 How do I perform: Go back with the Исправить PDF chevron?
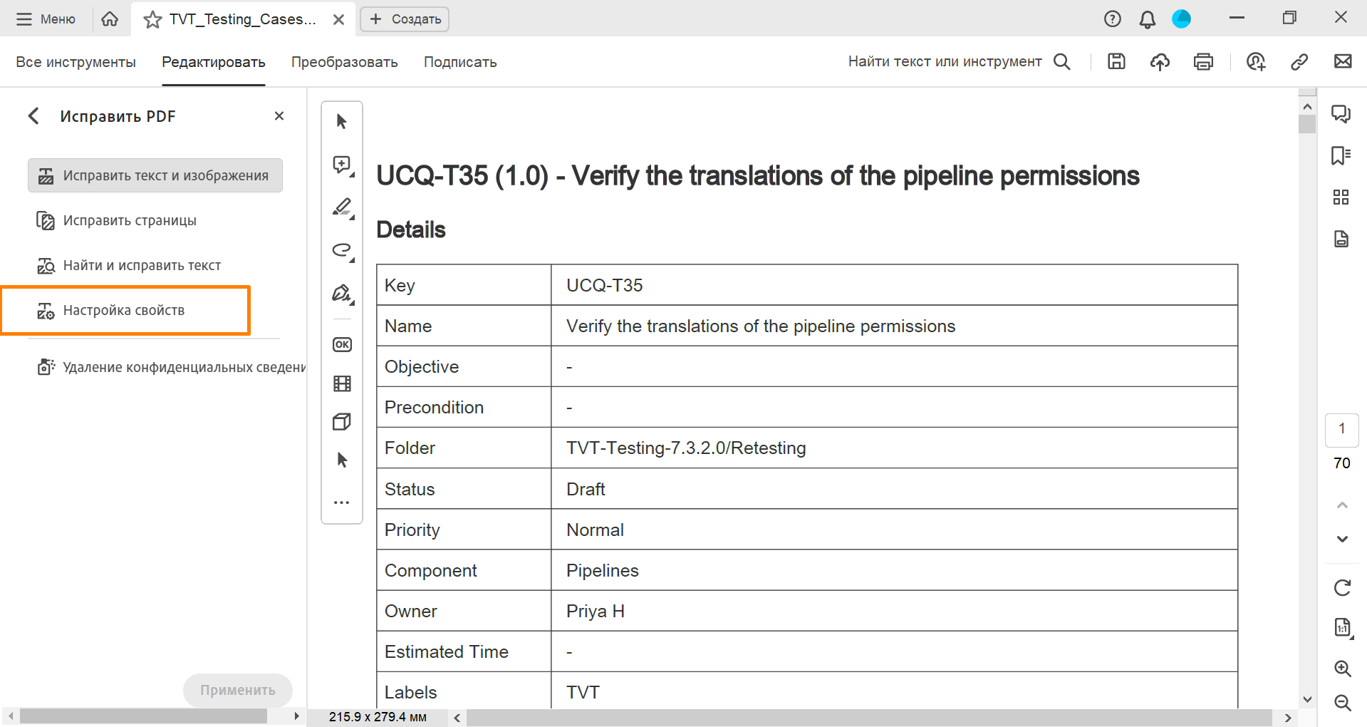pyautogui.click(x=33, y=116)
